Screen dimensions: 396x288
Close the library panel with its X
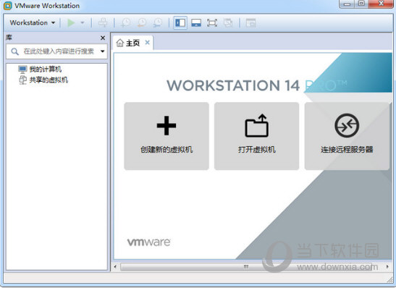(x=103, y=38)
